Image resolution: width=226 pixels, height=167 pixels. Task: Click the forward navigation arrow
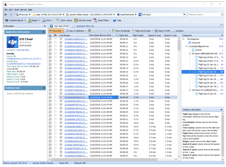[11, 15]
